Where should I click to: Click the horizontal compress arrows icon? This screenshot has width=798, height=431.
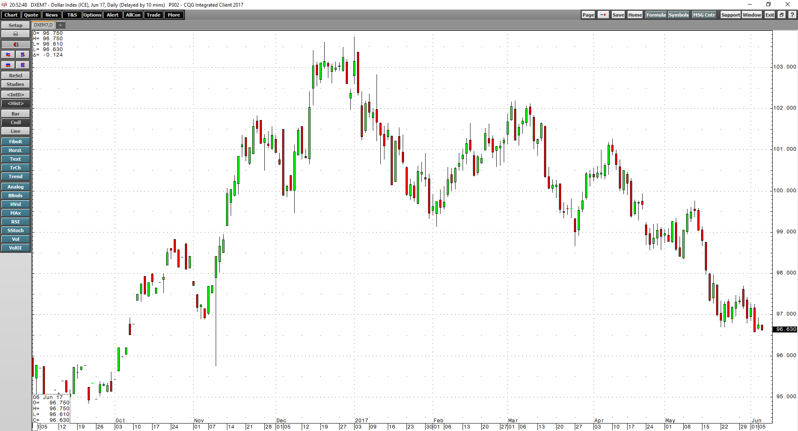pos(8,65)
